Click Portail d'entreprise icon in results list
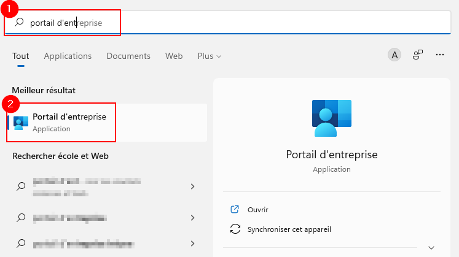The height and width of the screenshot is (257, 459). [21, 123]
